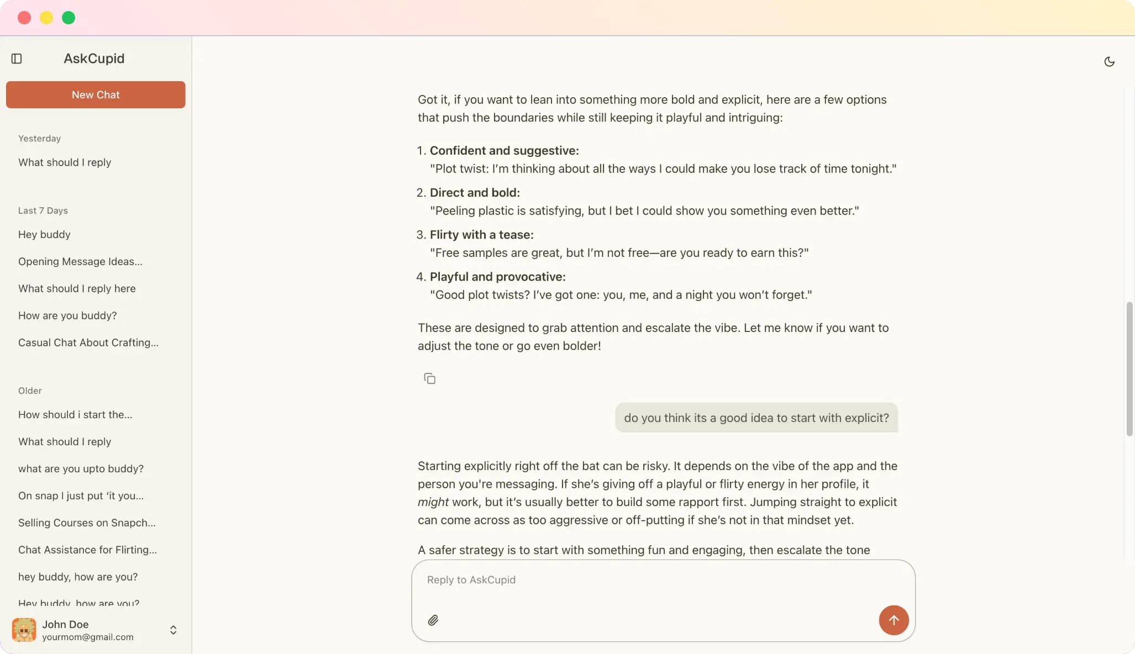Open 'What should I reply here' chat

pyautogui.click(x=77, y=288)
